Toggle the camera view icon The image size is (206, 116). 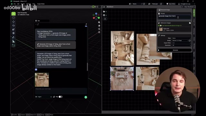pyautogui.click(x=99, y=29)
